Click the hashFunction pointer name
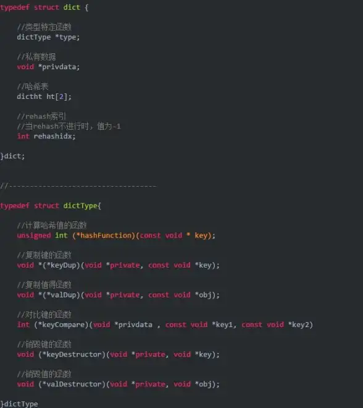Screen dimensions: 363x408 pyautogui.click(x=104, y=236)
